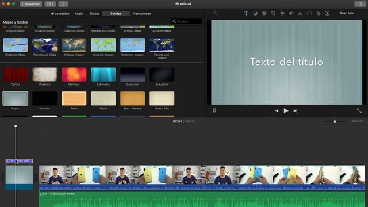The image size is (368, 207).
Task: Choose the Industrial background
Action: (x=162, y=74)
